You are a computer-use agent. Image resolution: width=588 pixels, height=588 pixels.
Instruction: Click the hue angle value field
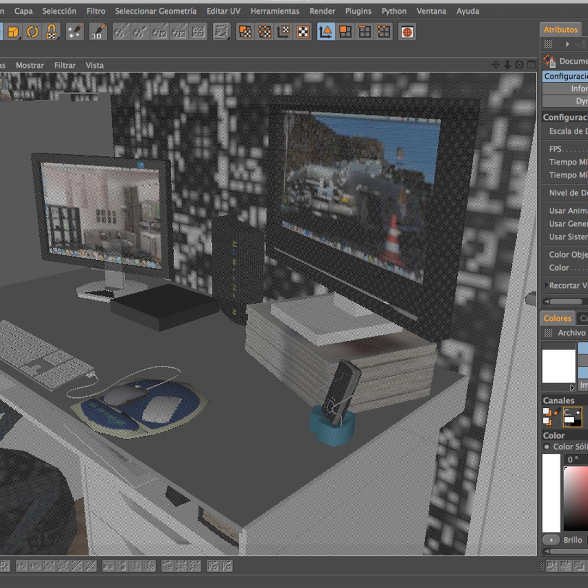(x=577, y=459)
